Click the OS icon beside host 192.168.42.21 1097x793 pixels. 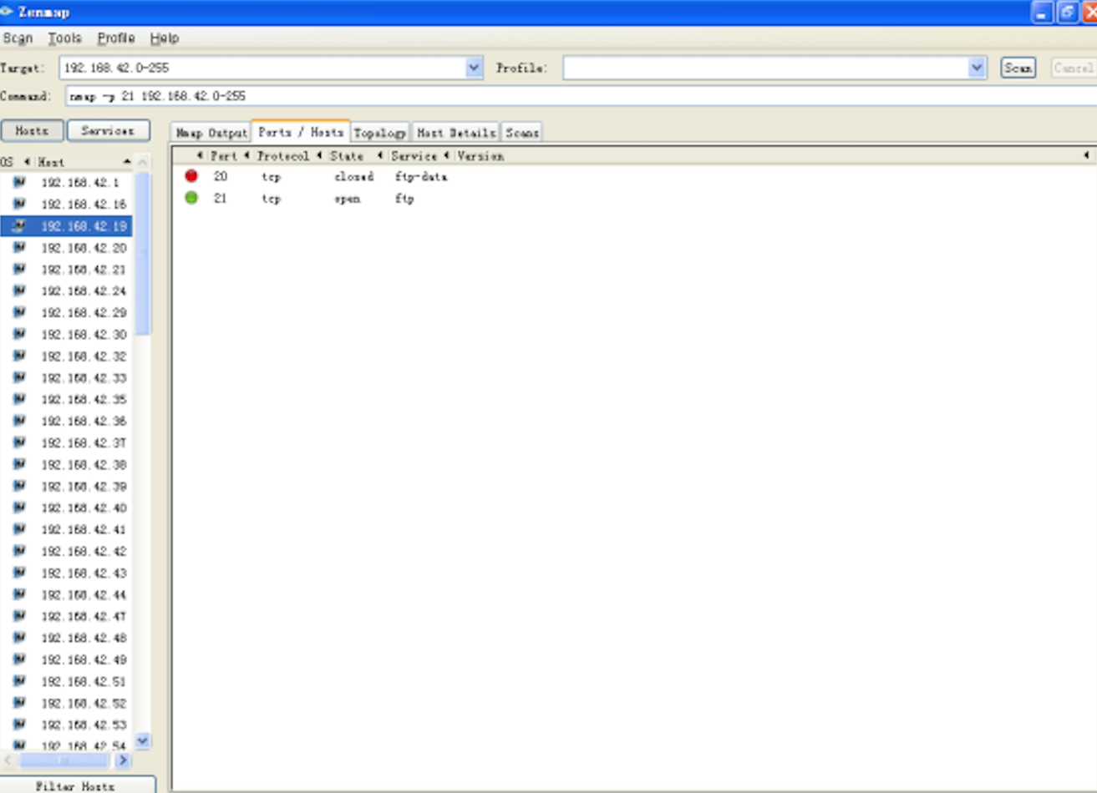click(19, 269)
